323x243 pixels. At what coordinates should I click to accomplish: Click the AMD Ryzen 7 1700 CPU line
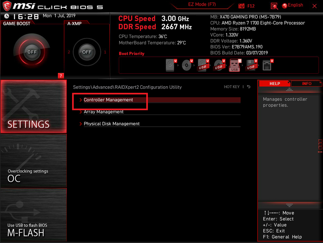[x=257, y=23]
